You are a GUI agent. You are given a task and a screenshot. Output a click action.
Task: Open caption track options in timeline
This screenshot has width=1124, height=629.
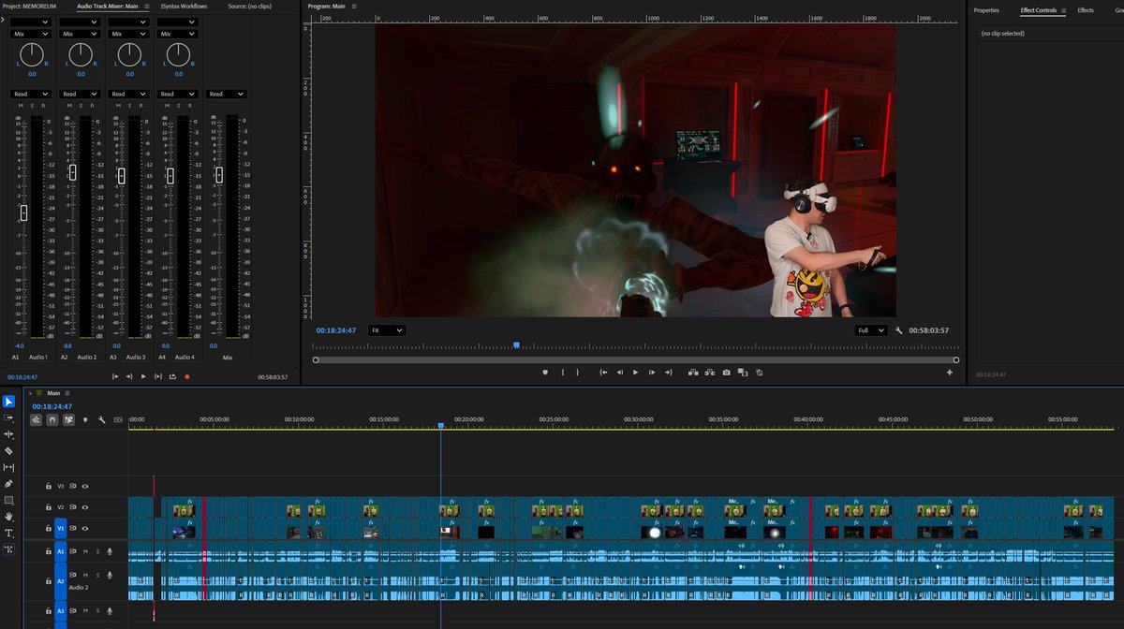pos(118,420)
